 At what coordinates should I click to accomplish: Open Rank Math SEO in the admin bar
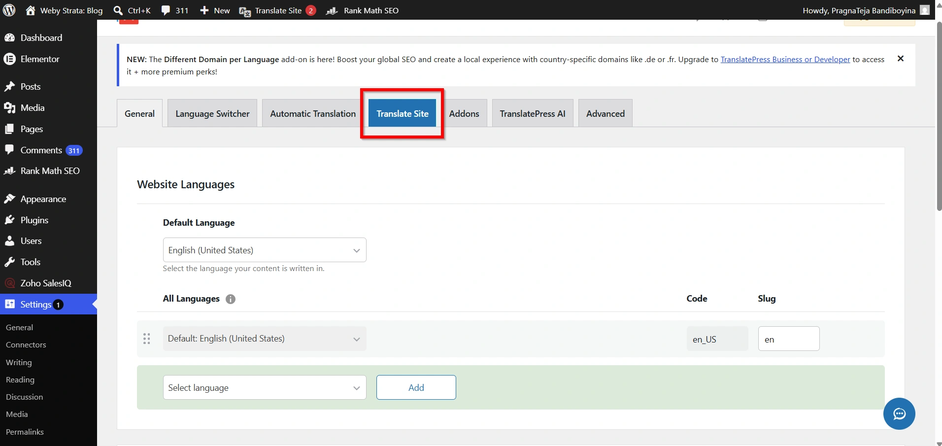(x=363, y=10)
